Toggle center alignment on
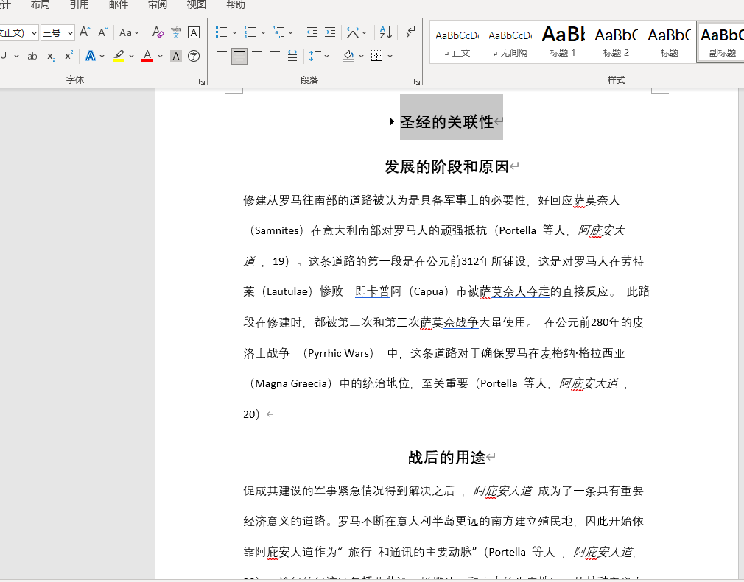Image resolution: width=744 pixels, height=582 pixels. 239,57
